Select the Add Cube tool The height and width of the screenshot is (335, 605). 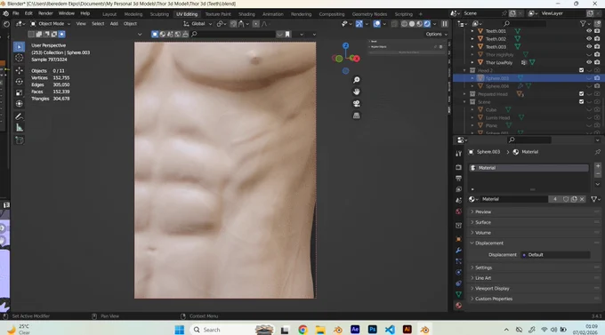(x=19, y=140)
